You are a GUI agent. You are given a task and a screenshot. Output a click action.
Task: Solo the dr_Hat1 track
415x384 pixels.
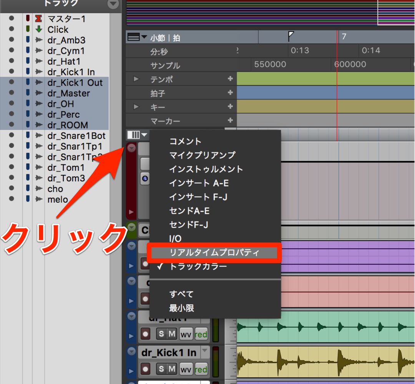tap(161, 334)
